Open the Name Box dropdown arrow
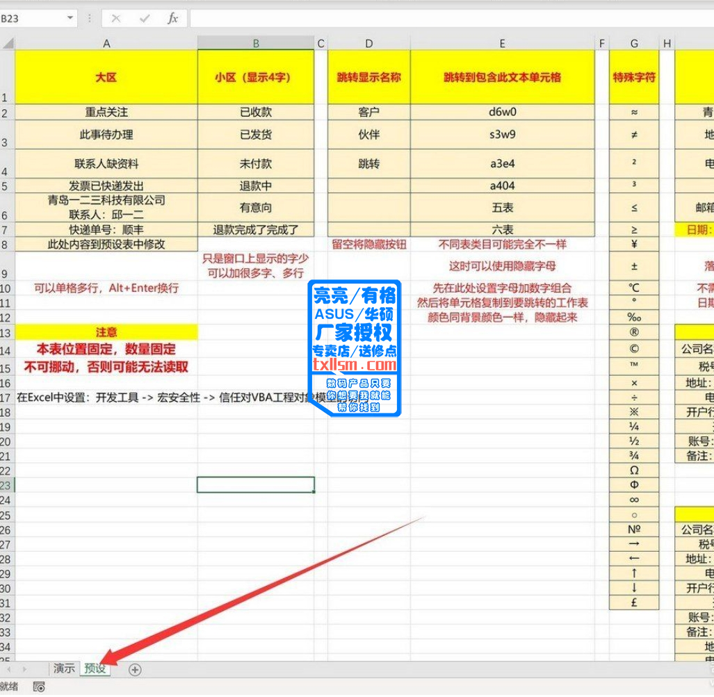This screenshot has height=697, width=714. coord(70,19)
